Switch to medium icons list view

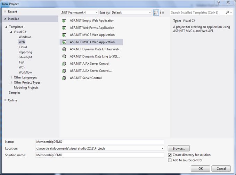(162, 12)
